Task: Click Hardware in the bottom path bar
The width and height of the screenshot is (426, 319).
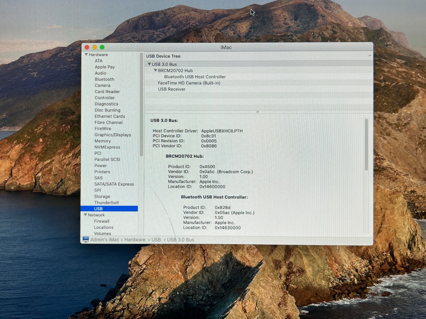Action: pos(135,240)
